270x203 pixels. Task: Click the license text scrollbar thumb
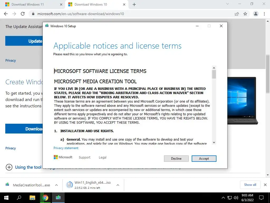pos(214,74)
